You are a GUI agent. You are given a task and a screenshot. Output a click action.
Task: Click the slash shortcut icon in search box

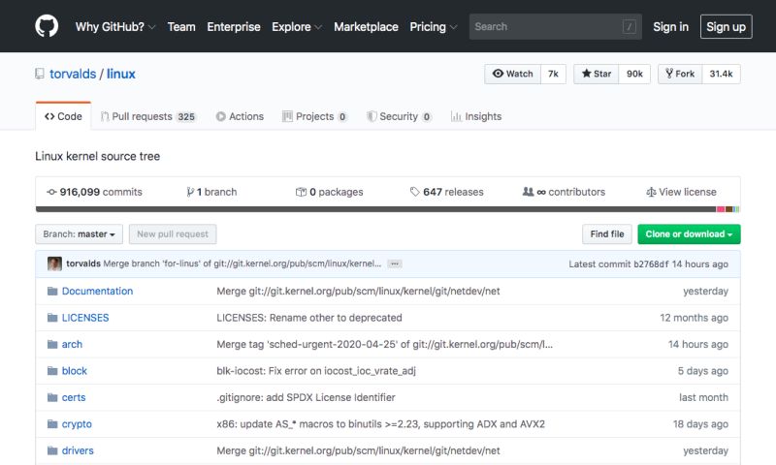[x=629, y=27]
